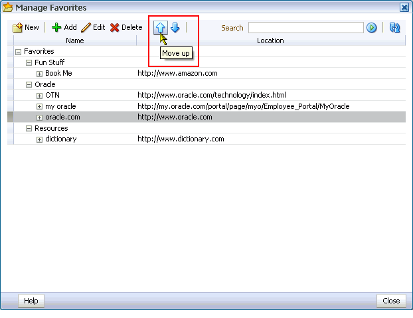Move selected item up
The image size is (413, 318).
[160, 28]
